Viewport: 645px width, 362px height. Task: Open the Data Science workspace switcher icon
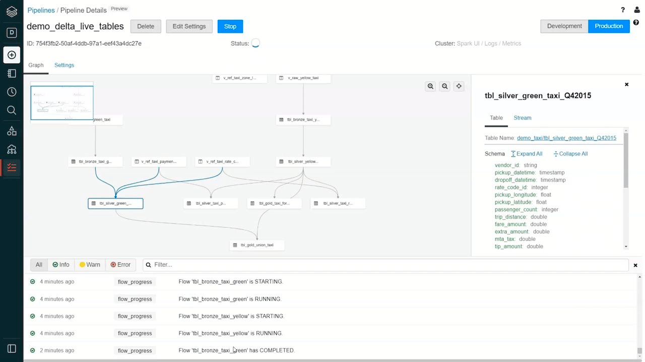point(12,33)
